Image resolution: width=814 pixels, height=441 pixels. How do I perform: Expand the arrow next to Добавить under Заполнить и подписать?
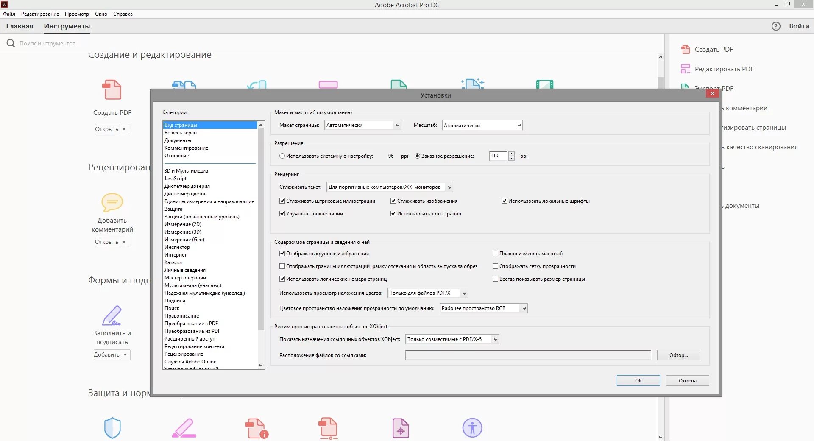coord(125,355)
